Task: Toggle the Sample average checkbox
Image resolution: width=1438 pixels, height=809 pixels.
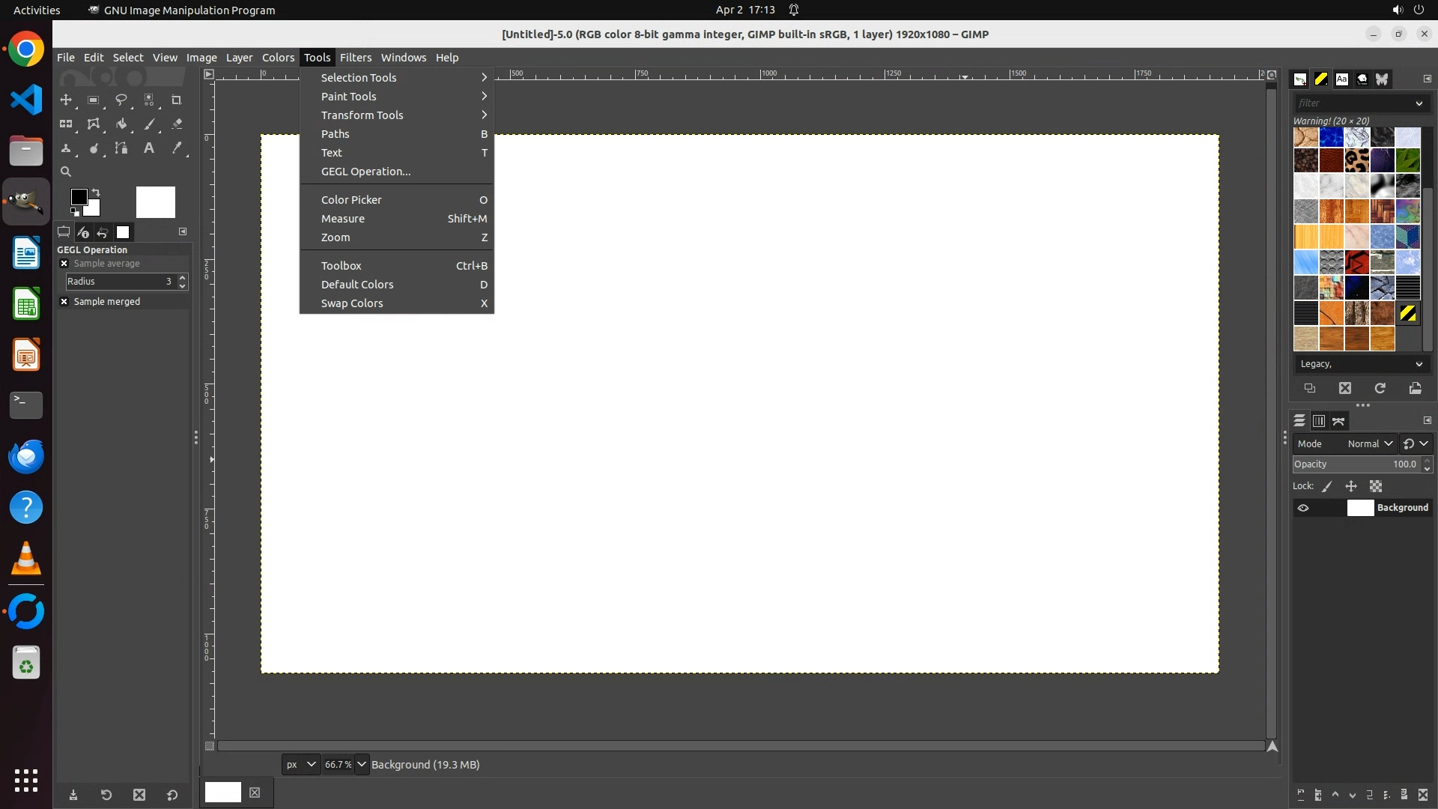Action: click(x=64, y=264)
